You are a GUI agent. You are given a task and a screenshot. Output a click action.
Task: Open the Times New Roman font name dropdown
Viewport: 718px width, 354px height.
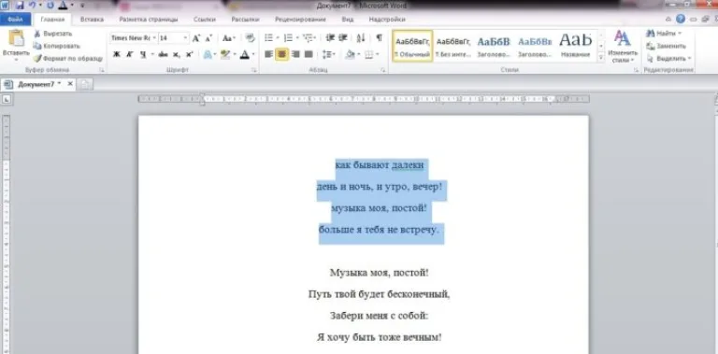154,38
